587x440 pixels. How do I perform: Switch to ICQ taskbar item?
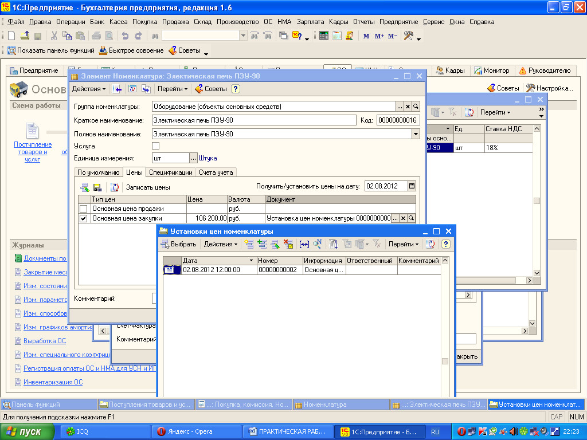105,432
